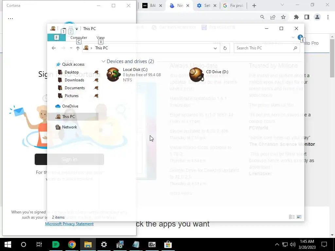Image resolution: width=335 pixels, height=251 pixels.
Task: Open the CD Drive (D:) icon
Action: pos(196,75)
